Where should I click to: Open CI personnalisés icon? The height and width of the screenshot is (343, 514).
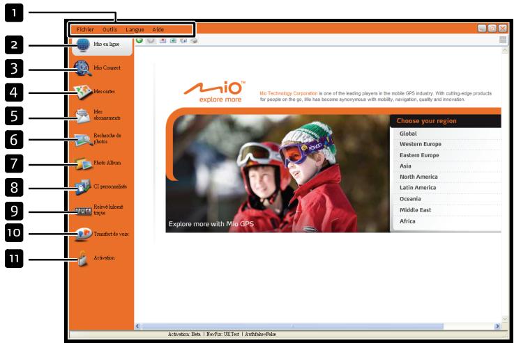[x=82, y=187]
